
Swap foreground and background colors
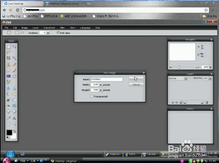point(14,131)
